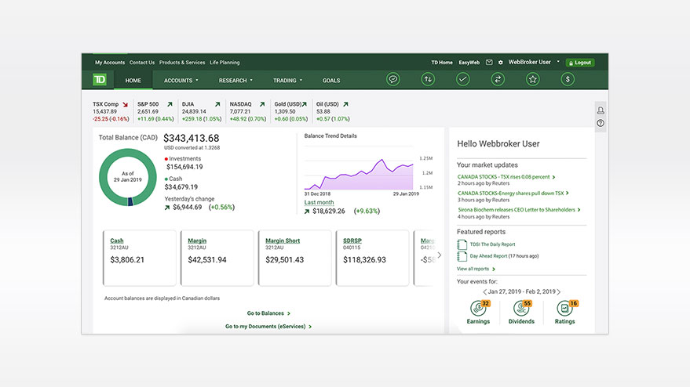This screenshot has width=690, height=387.
Task: Click the help question mark icon
Action: click(x=601, y=124)
